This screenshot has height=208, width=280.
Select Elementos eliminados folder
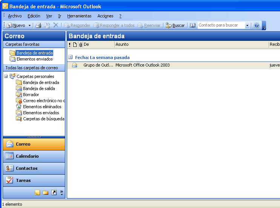pyautogui.click(x=42, y=107)
